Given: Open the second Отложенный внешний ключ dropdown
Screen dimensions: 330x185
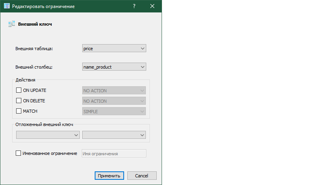Looking at the screenshot, I should tap(114, 135).
